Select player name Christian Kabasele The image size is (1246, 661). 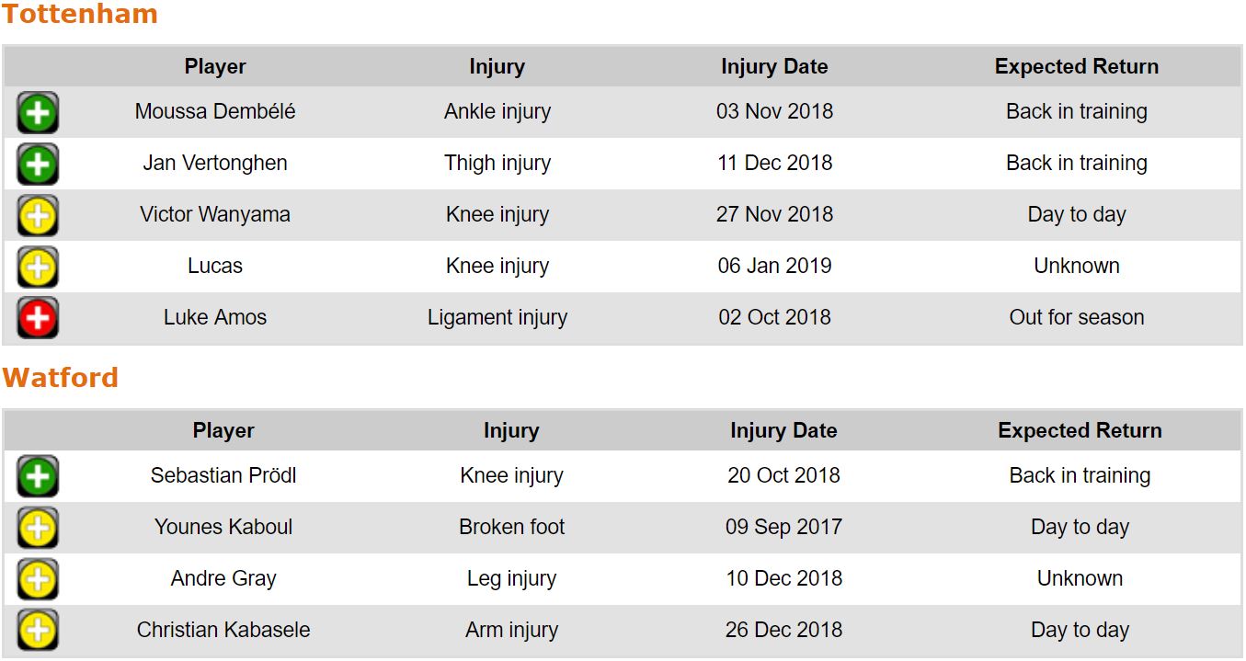pos(223,630)
